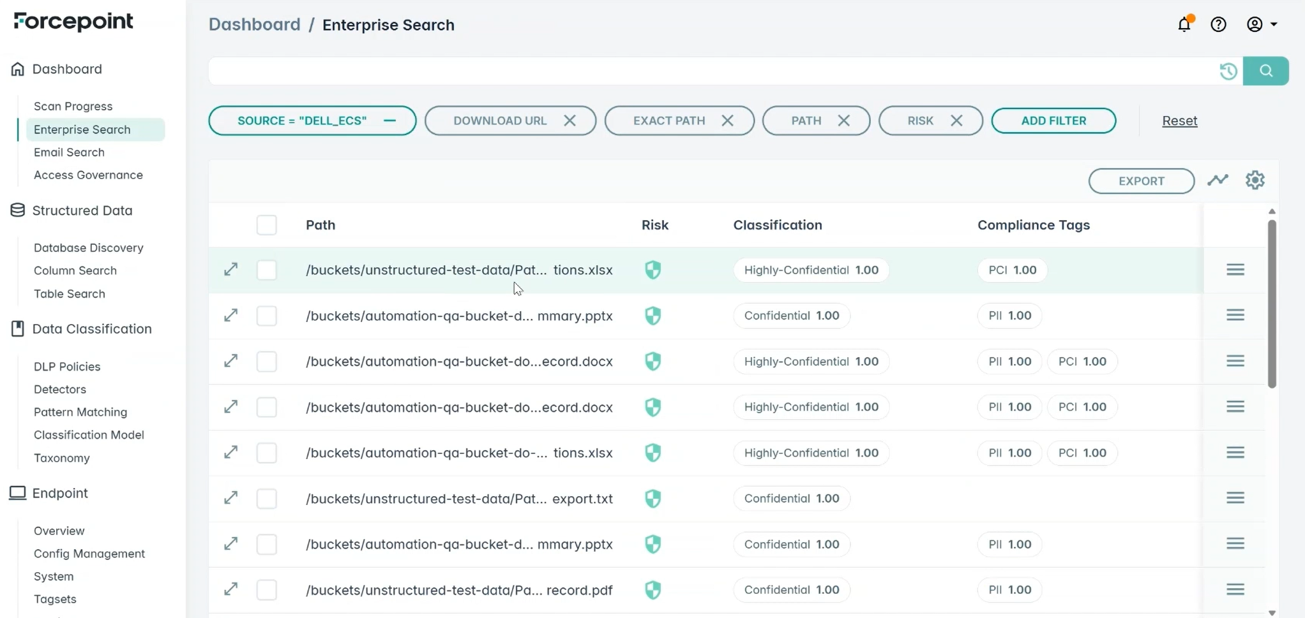
Task: Click the Endpoint laptop icon
Action: tap(17, 493)
